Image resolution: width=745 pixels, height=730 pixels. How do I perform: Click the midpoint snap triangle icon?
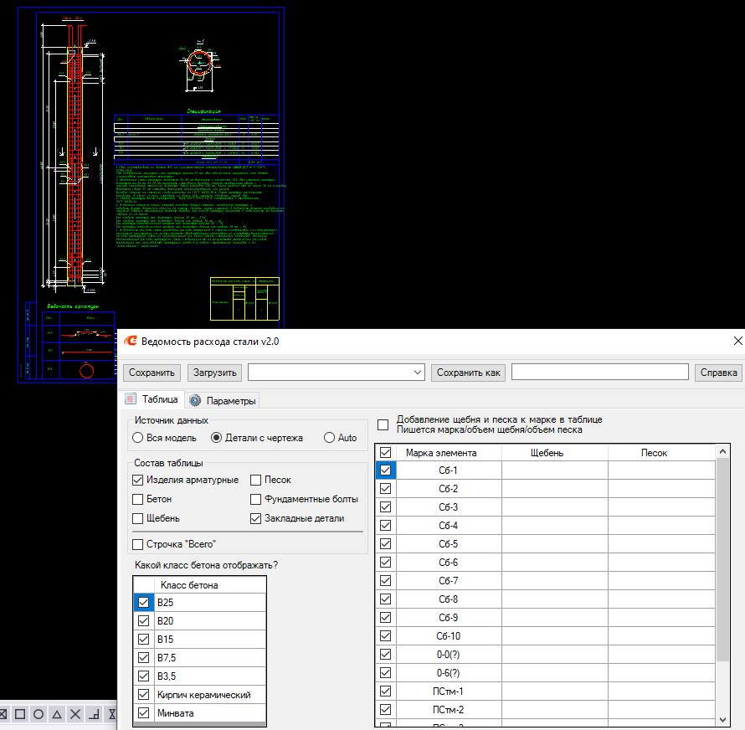(x=57, y=714)
